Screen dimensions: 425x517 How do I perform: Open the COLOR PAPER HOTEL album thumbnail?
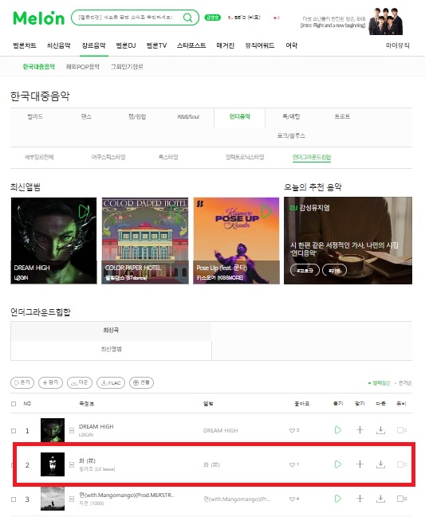pos(145,241)
